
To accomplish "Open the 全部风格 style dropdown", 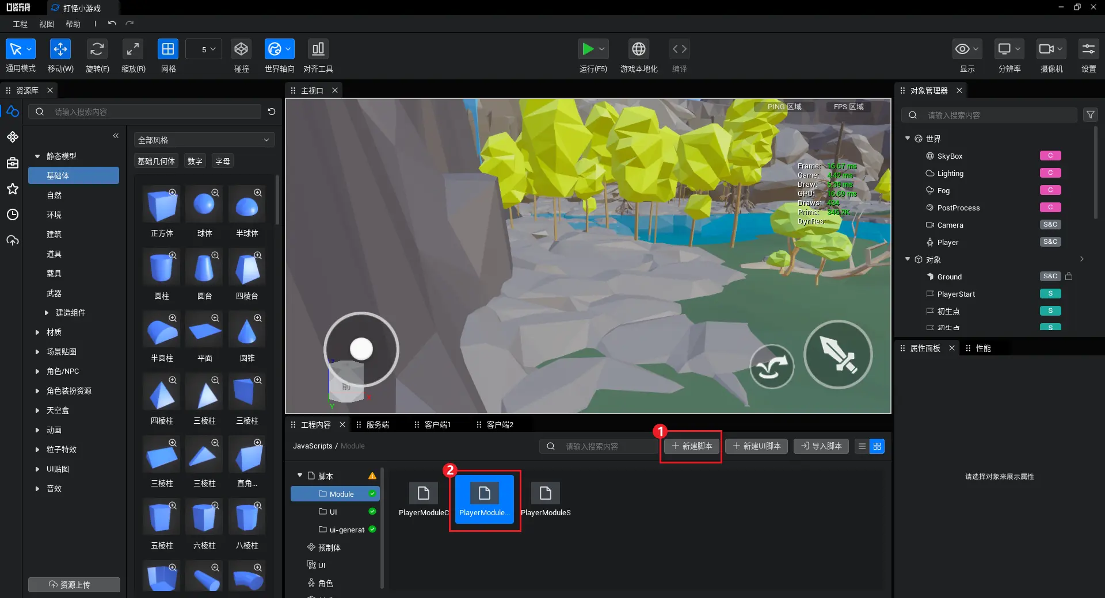I will 204,140.
